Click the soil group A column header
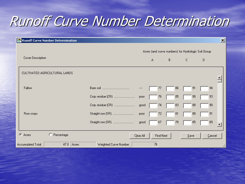 coord(152,60)
